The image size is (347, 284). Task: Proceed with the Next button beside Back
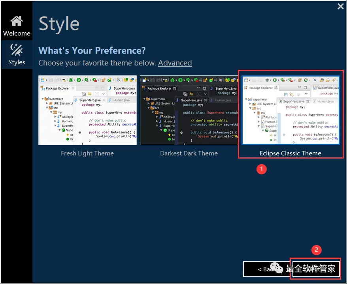(316, 269)
